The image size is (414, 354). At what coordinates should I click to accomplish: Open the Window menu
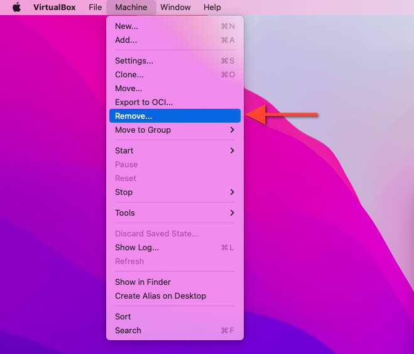[x=175, y=7]
